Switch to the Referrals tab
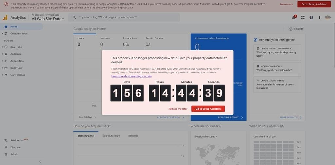Image resolution: width=335 pixels, height=165 pixels. [133, 136]
